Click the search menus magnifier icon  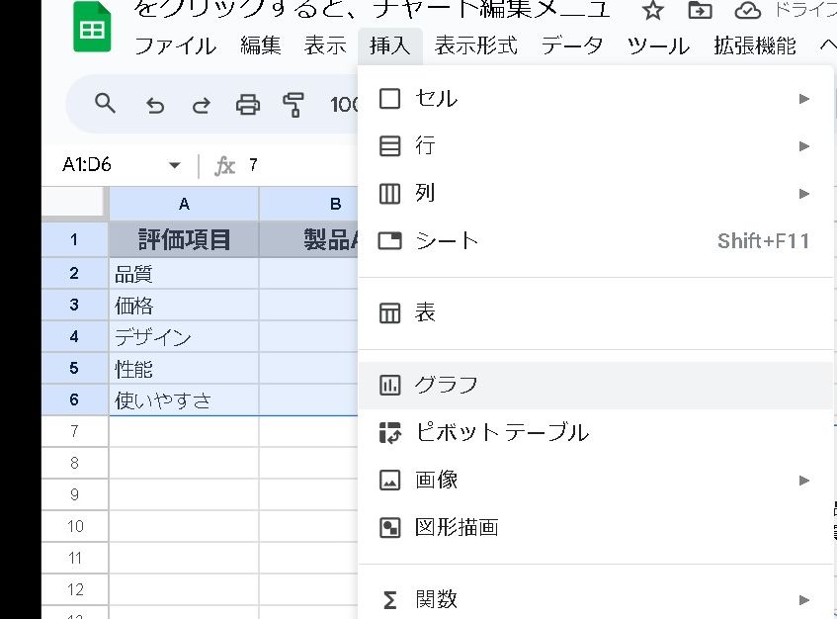pyautogui.click(x=105, y=104)
